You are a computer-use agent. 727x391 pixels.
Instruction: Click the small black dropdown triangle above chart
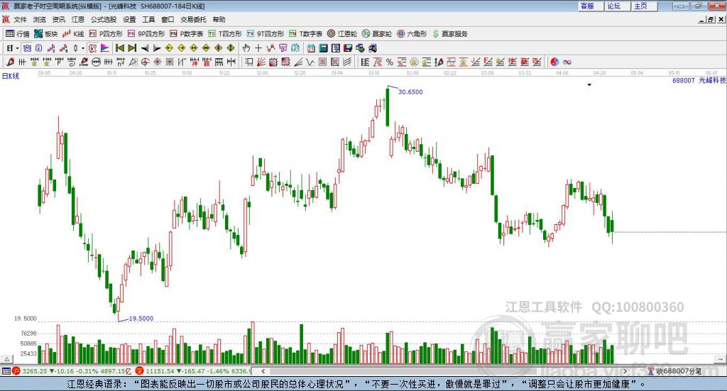589,84
